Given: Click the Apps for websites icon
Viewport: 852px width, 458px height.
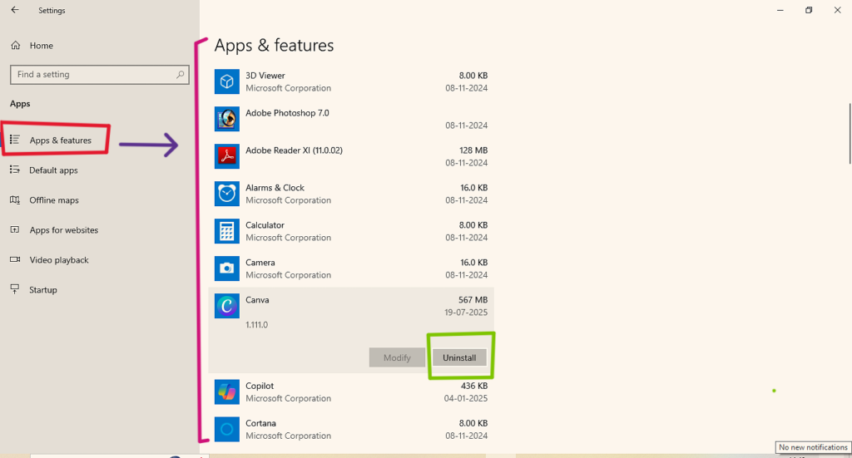Looking at the screenshot, I should pos(15,229).
